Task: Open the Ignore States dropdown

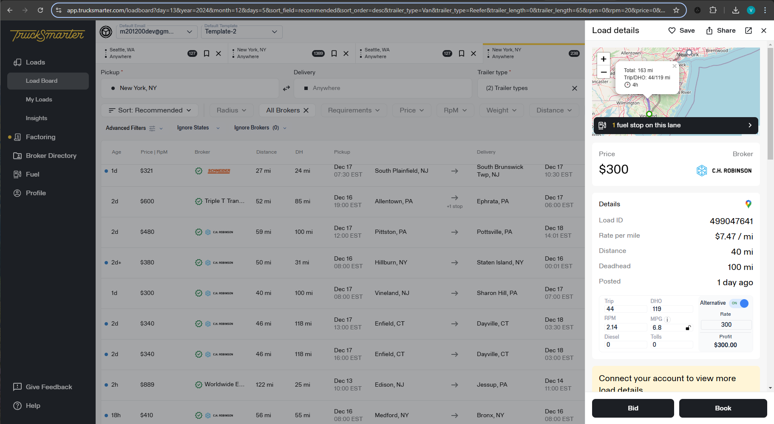Action: click(x=198, y=128)
